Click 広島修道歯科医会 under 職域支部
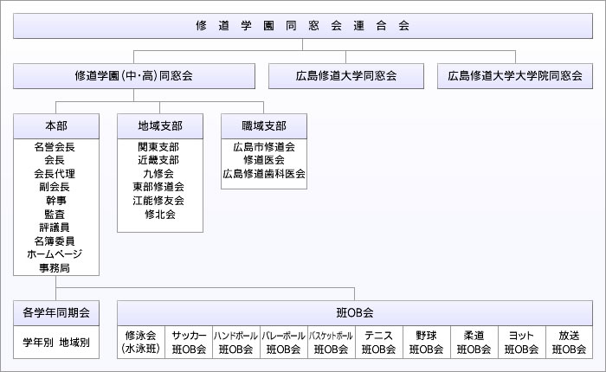Image resolution: width=606 pixels, height=372 pixels. pyautogui.click(x=264, y=173)
